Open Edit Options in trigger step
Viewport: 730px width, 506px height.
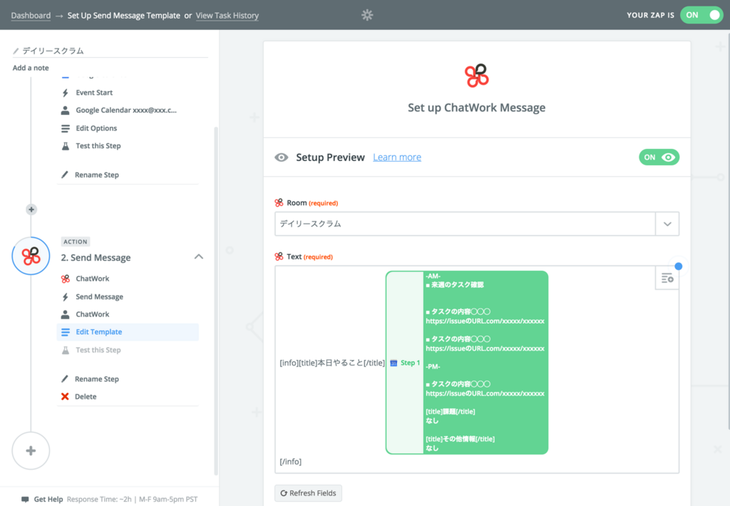coord(96,128)
